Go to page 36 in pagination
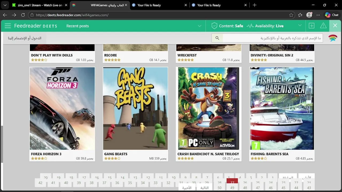The image size is (342, 192). [x=117, y=183]
